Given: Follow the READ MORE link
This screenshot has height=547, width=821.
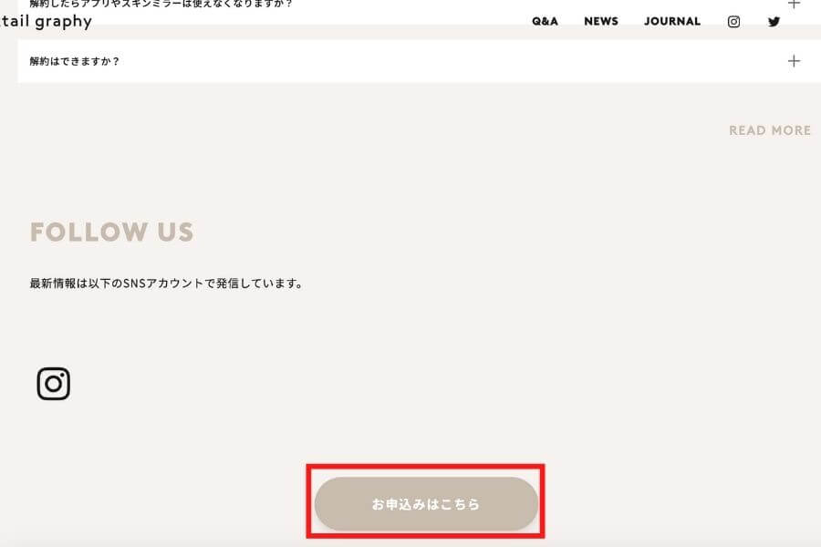Looking at the screenshot, I should (770, 130).
